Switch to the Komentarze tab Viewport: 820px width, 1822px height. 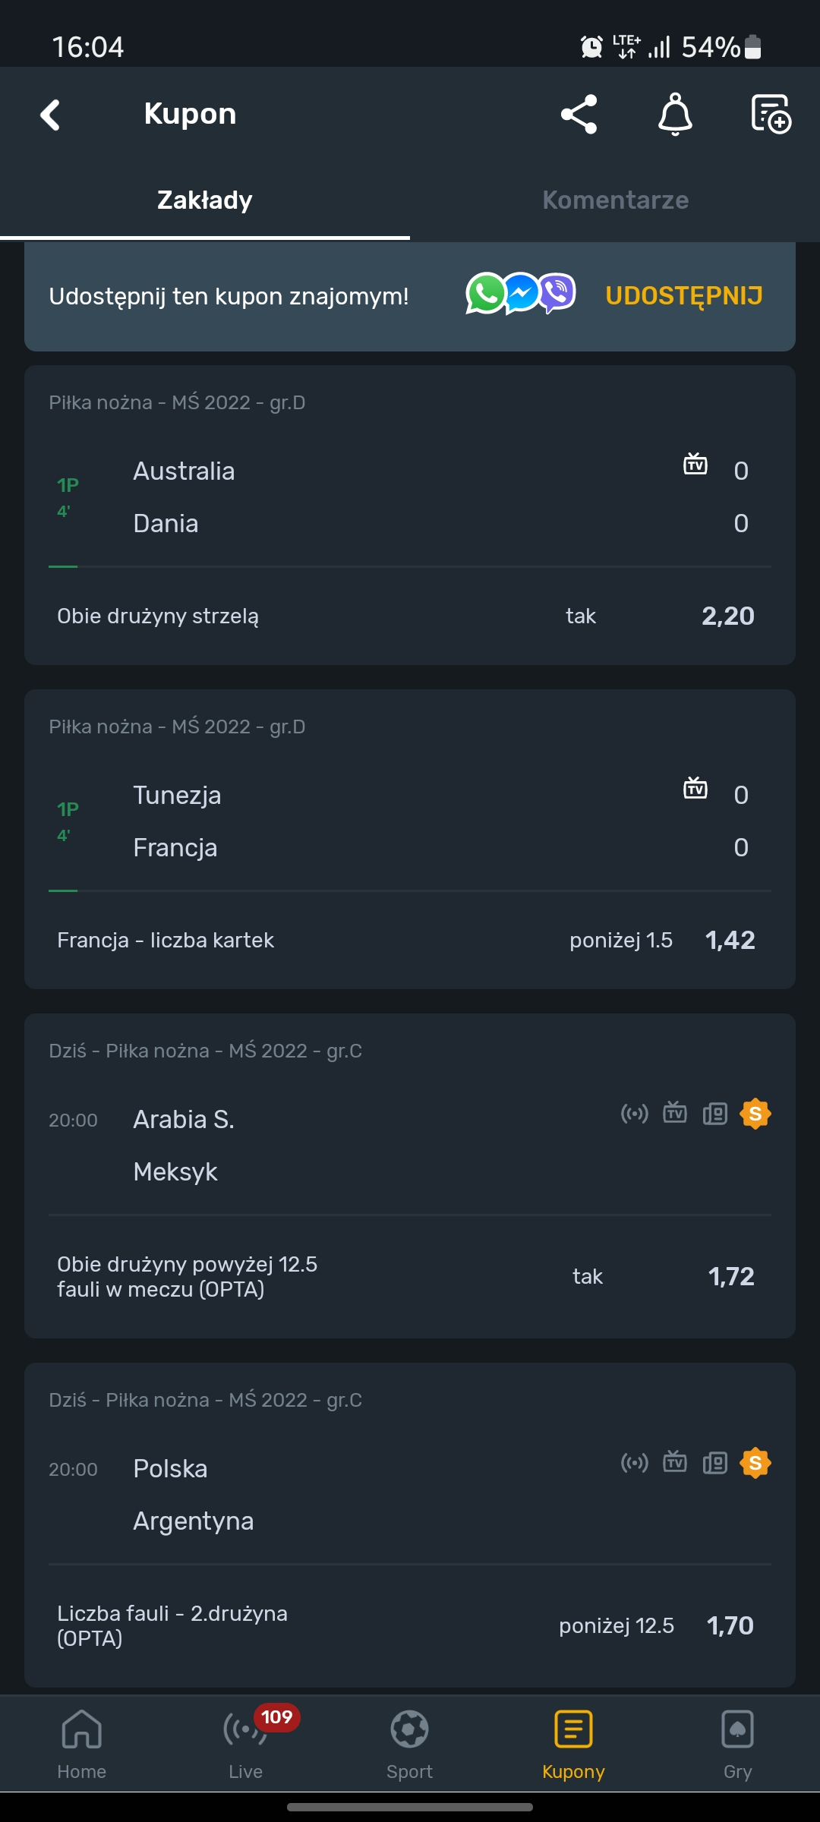[x=615, y=200]
